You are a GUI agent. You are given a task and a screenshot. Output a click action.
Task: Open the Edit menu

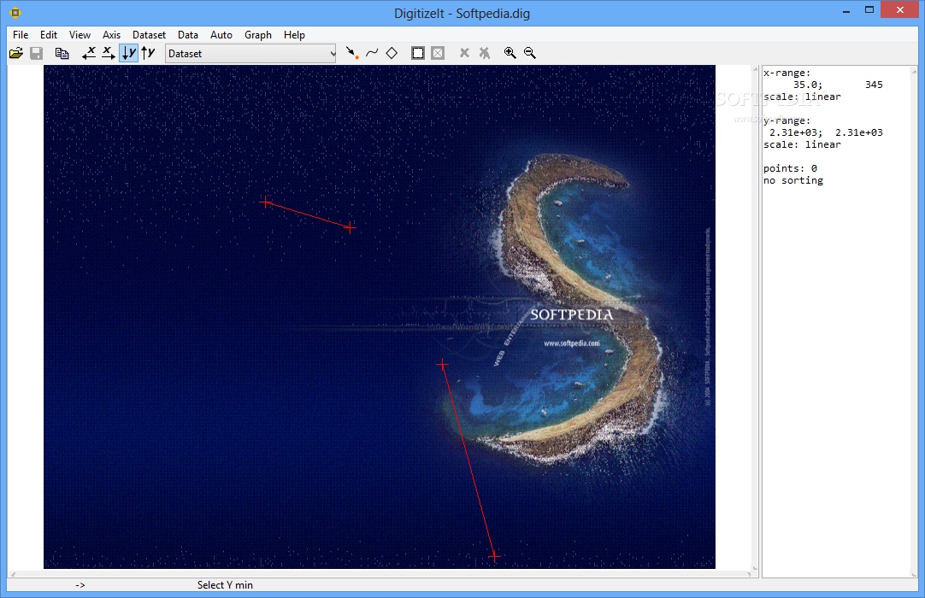pos(49,35)
